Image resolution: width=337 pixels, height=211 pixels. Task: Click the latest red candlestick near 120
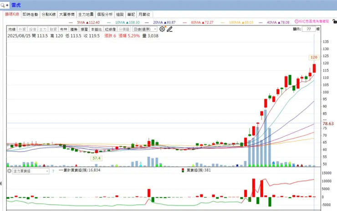click(314, 68)
